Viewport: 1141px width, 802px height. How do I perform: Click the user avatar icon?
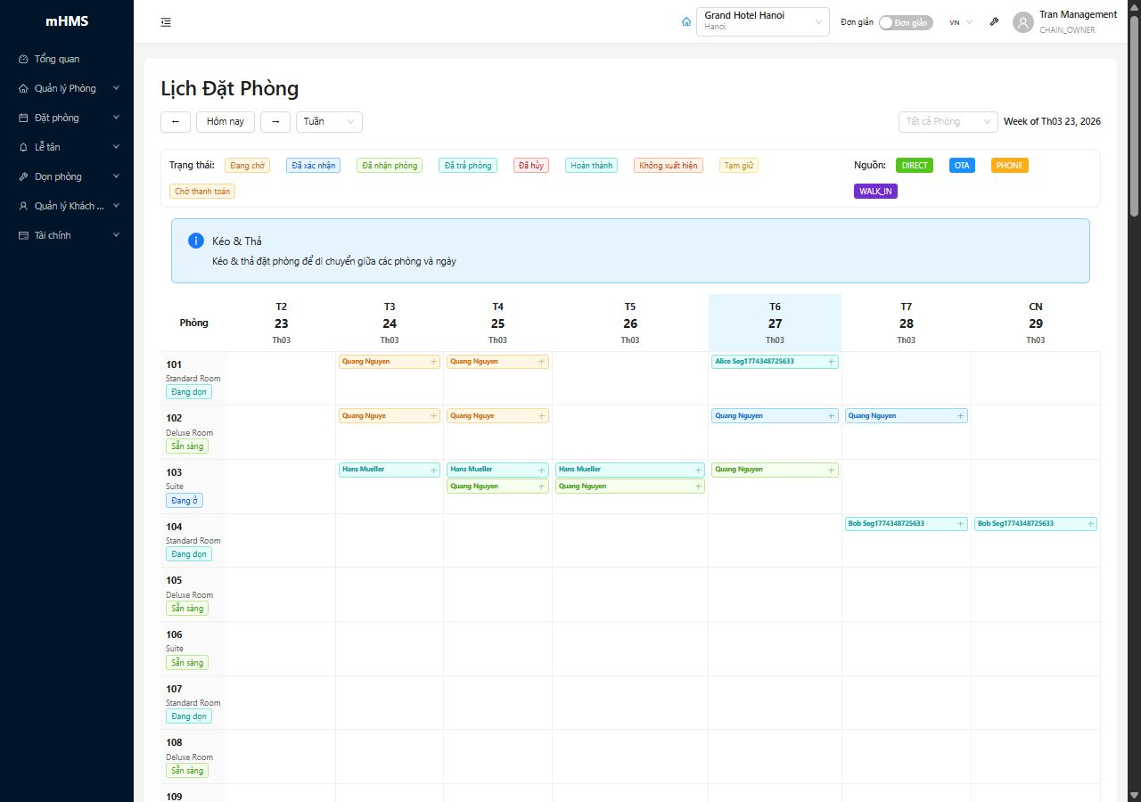1022,22
